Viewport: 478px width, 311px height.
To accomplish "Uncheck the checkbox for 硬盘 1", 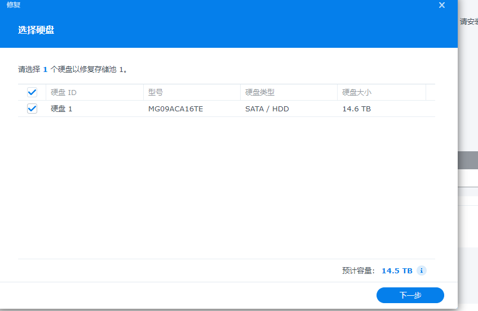I will point(32,109).
